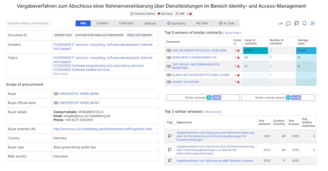Open the Buyer UNIVERSITAT HEIDELBERG link
Viewport: 328px width, 171px height.
tap(79, 94)
